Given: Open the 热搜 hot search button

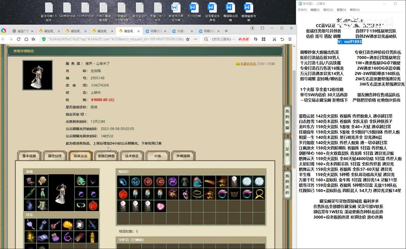Looking at the screenshot, I should coord(244,39).
